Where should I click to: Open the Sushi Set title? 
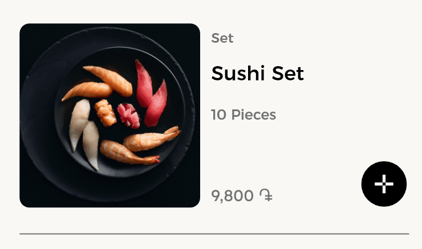coord(257,74)
